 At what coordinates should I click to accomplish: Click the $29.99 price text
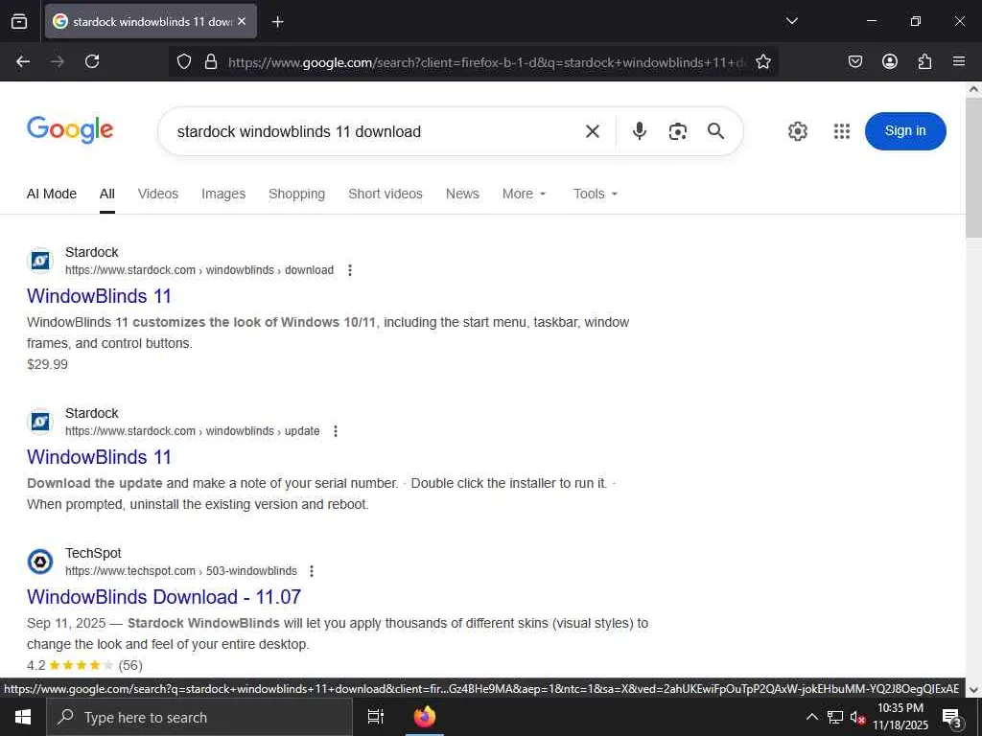pos(48,364)
